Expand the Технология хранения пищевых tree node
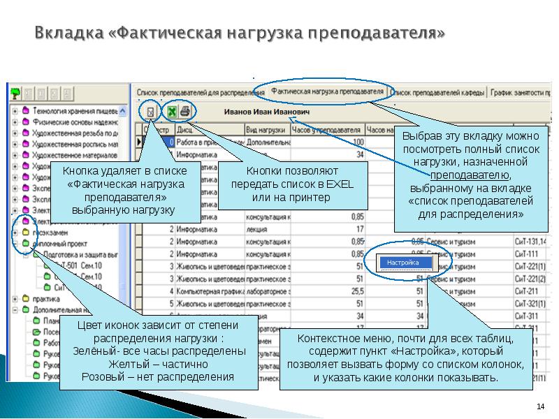The height and width of the screenshot is (419, 559). pos(15,110)
